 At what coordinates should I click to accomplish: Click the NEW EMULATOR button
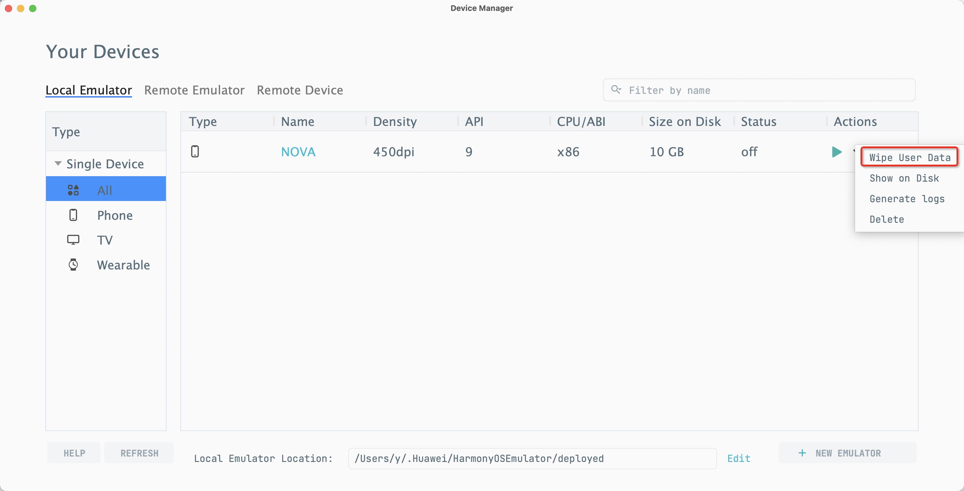pyautogui.click(x=848, y=453)
